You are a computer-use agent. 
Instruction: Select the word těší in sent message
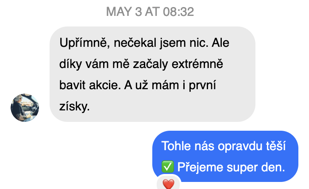[276, 146]
